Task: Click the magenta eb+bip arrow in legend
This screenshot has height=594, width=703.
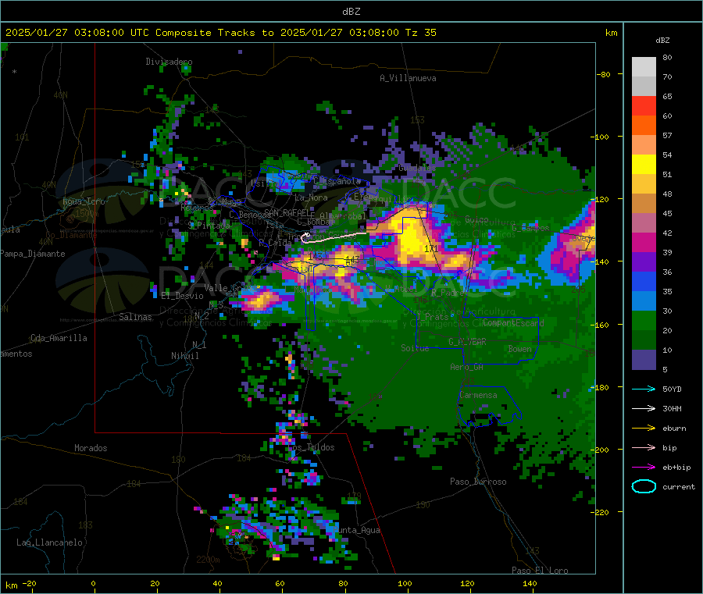Action: coord(644,468)
